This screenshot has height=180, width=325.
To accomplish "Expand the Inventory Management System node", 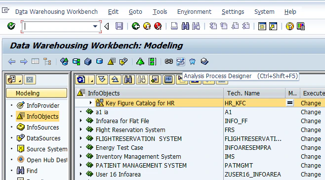I will pyautogui.click(x=81, y=156).
